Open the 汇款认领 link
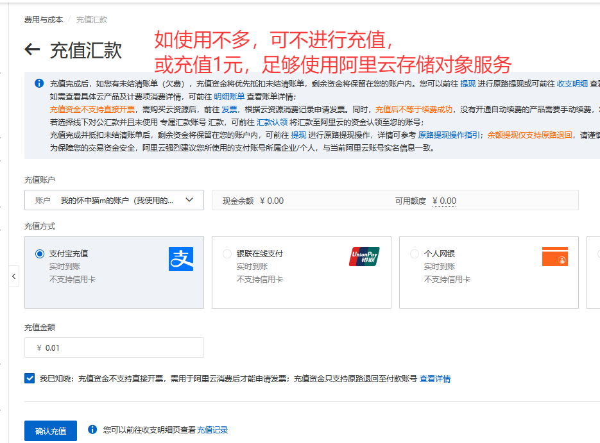Image resolution: width=600 pixels, height=443 pixels. click(271, 122)
